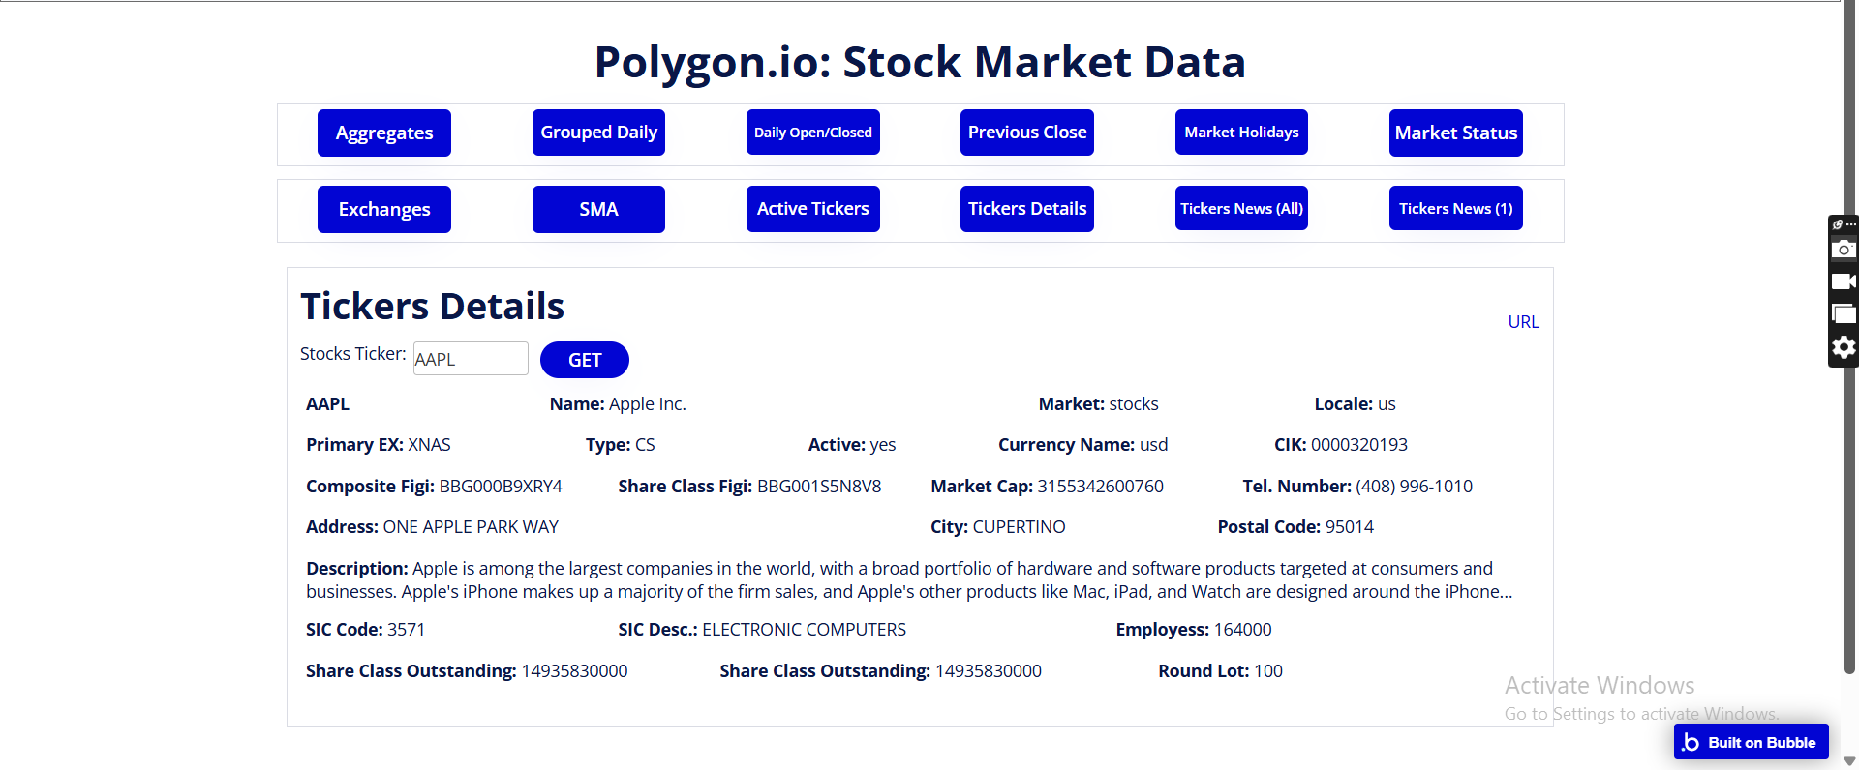This screenshot has height=770, width=1859.
Task: Select the SMA button
Action: click(x=598, y=209)
